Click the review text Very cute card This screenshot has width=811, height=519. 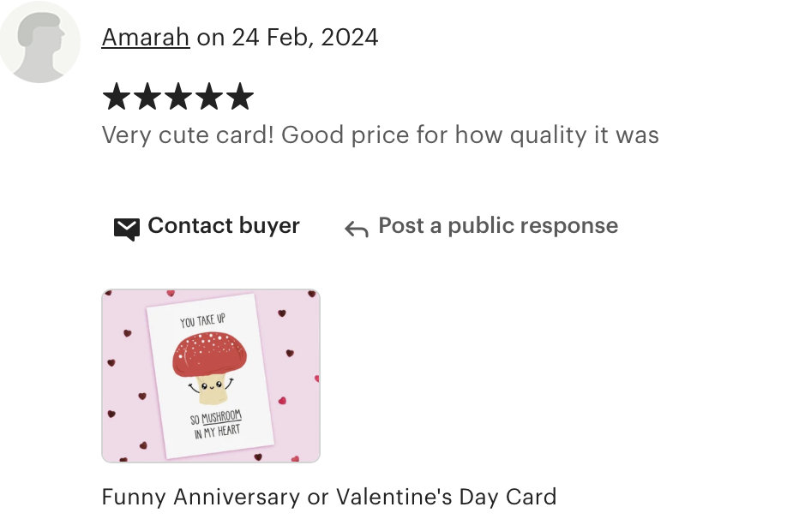[188, 135]
